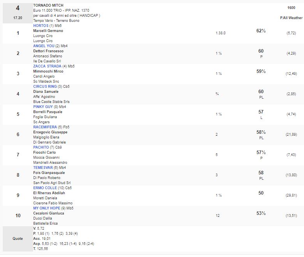Click the winning time 1.38.0
Screen dimensions: 304x257
tap(220, 33)
